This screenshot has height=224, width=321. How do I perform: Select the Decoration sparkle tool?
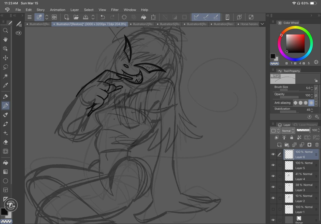5,133
